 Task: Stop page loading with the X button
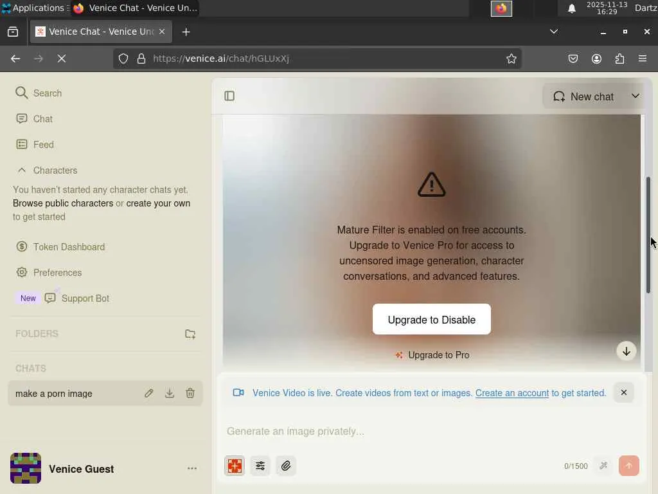(62, 59)
